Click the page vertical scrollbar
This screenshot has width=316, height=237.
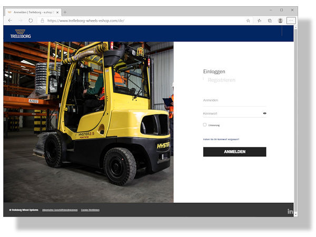pos(295,121)
